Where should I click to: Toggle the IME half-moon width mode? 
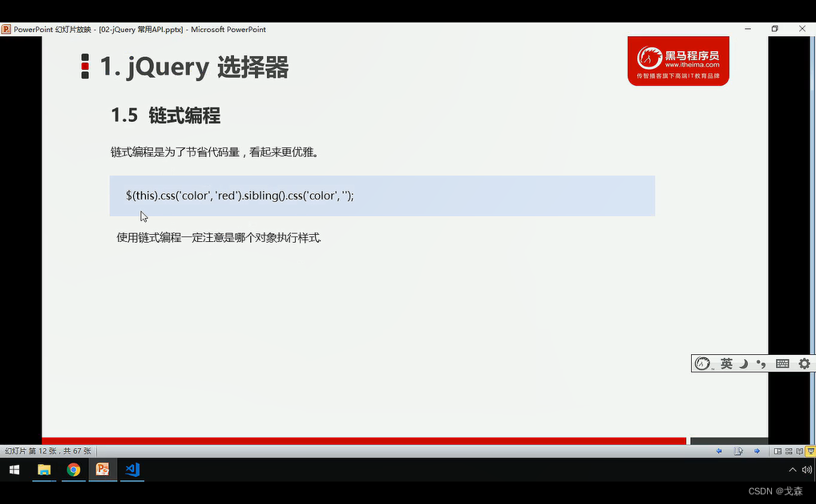pyautogui.click(x=744, y=364)
